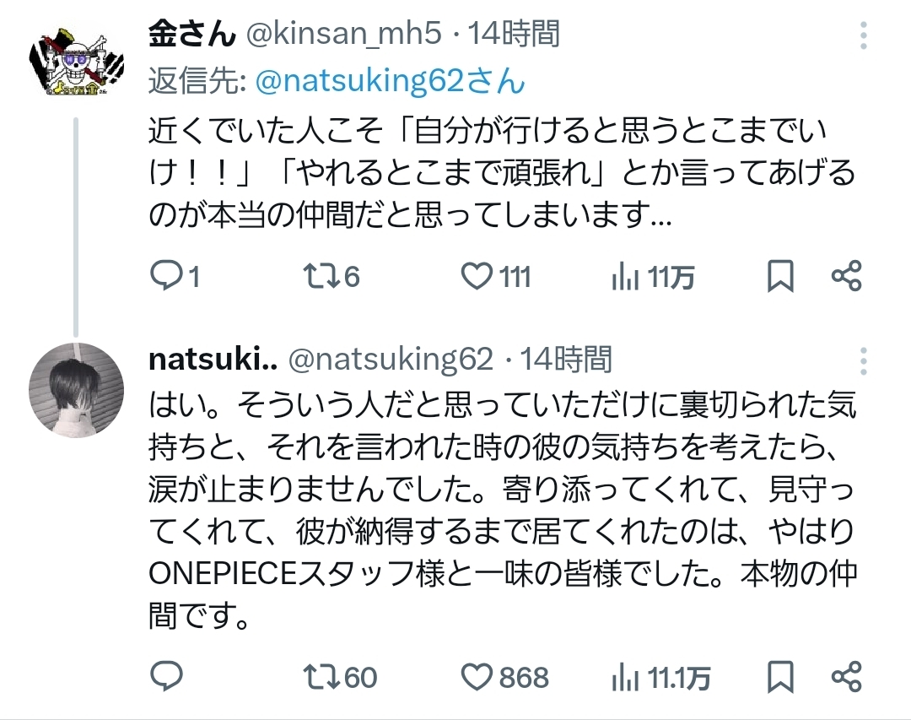Image resolution: width=911 pixels, height=720 pixels.
Task: Share 金さん's tweet
Action: pos(846,276)
